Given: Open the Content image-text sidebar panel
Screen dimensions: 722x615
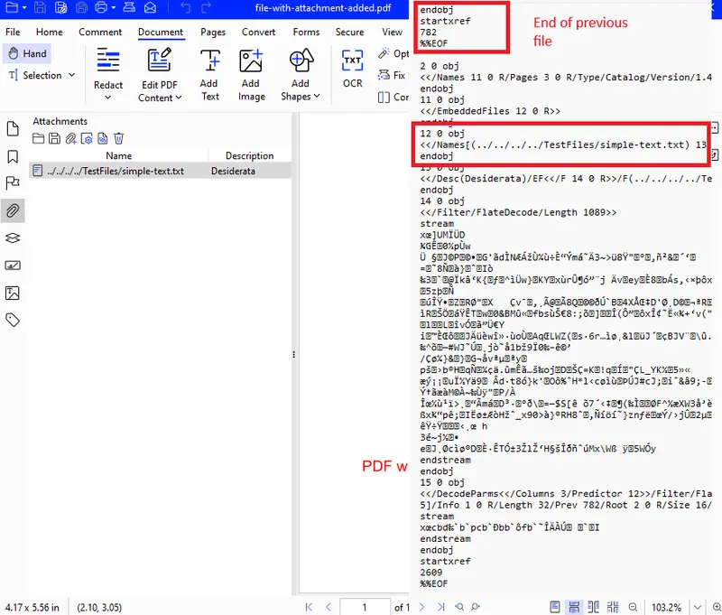Looking at the screenshot, I should coord(13,293).
